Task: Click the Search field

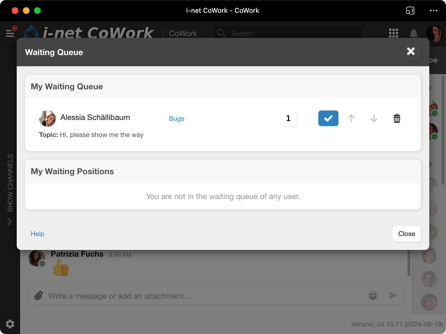Action: click(x=287, y=33)
